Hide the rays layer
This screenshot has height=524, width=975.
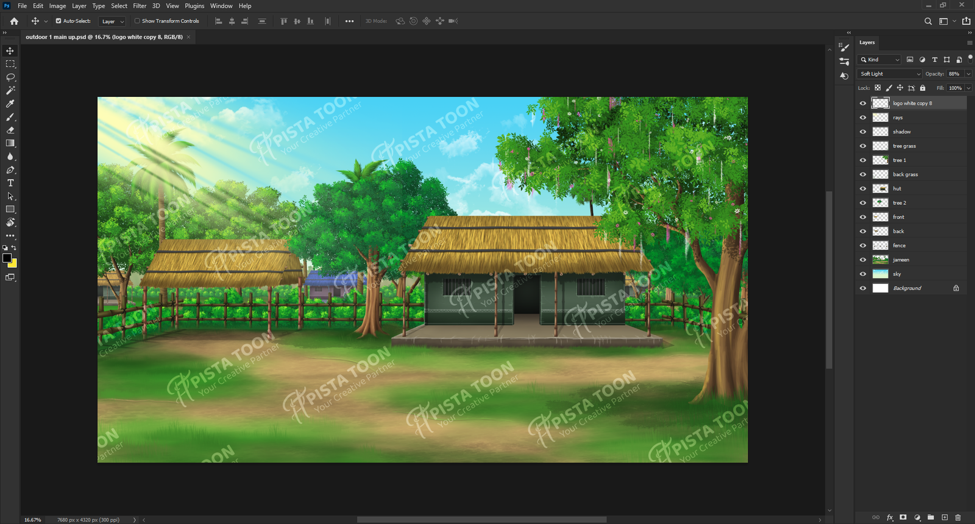[863, 118]
